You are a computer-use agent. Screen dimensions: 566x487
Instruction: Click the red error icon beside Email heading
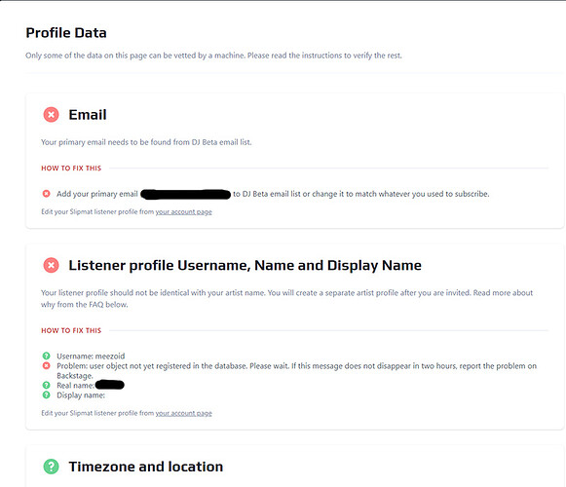click(x=52, y=115)
